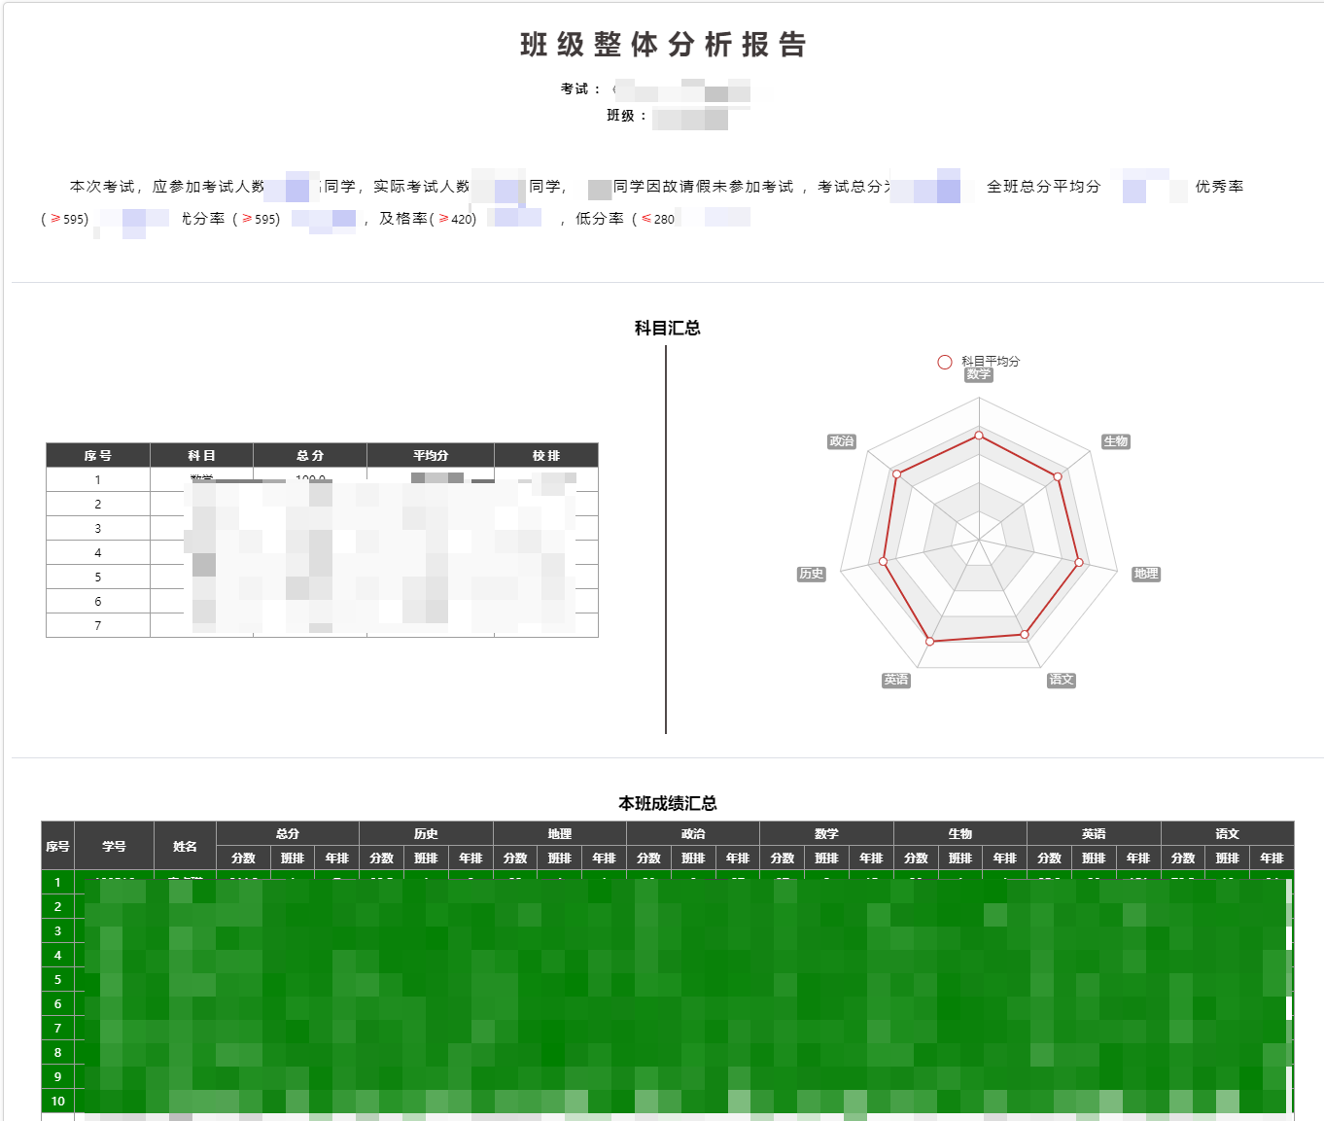
Task: Click the 语文 axis label on radar chart
Action: tap(1062, 680)
